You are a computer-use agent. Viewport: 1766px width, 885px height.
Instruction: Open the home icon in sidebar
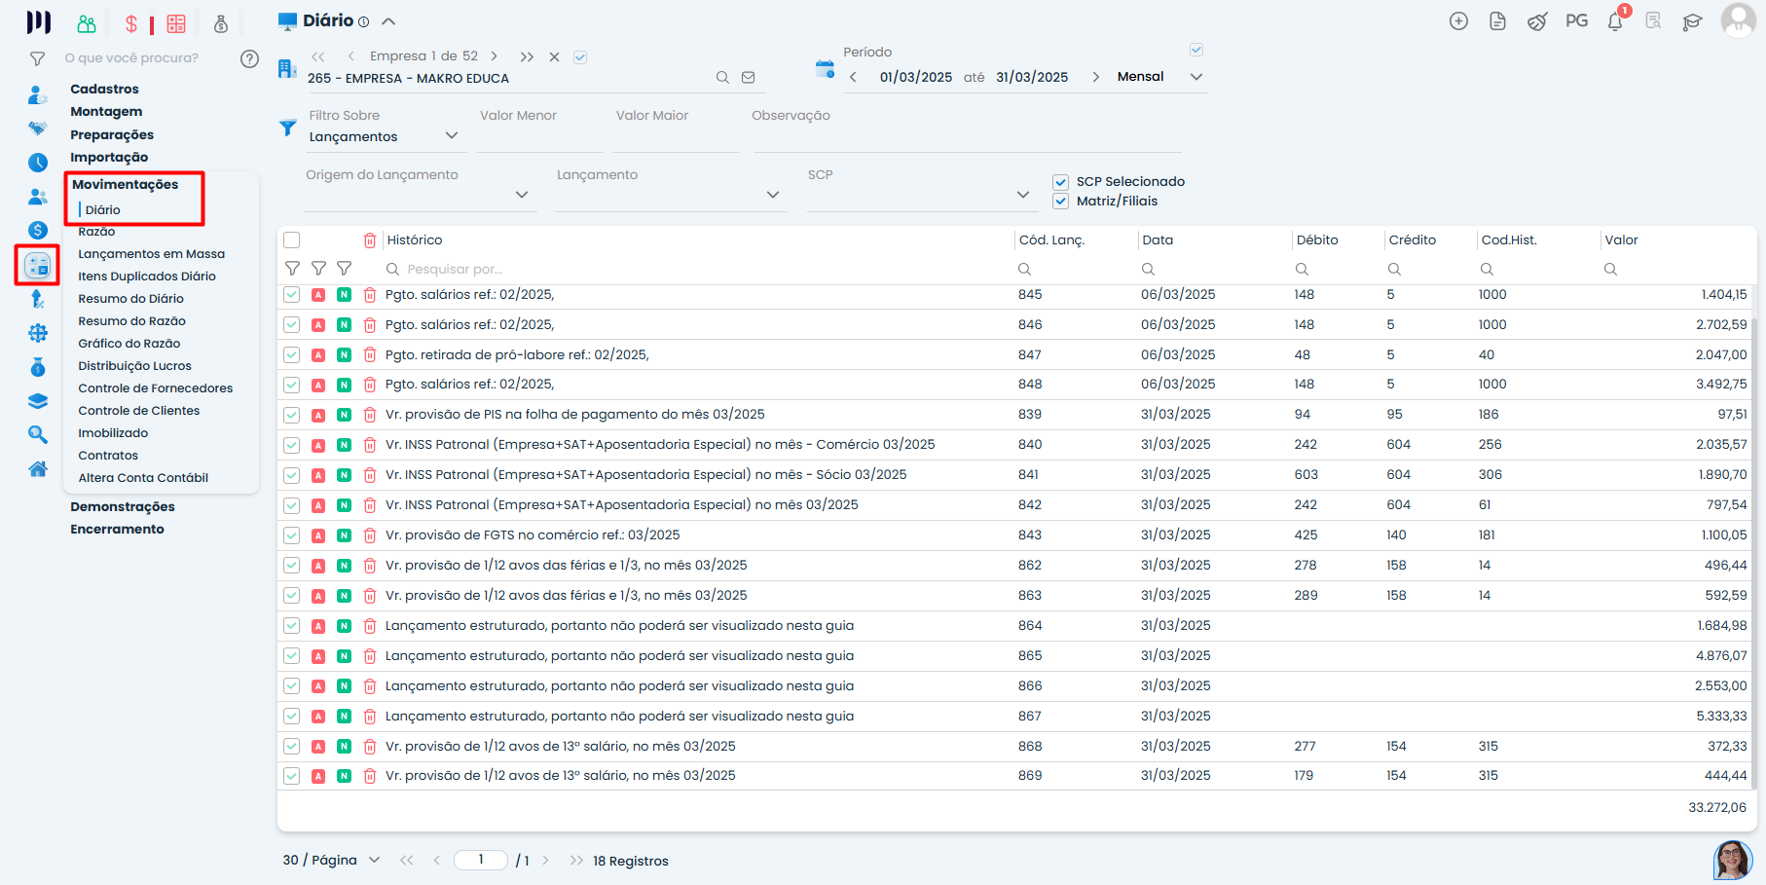pos(38,469)
